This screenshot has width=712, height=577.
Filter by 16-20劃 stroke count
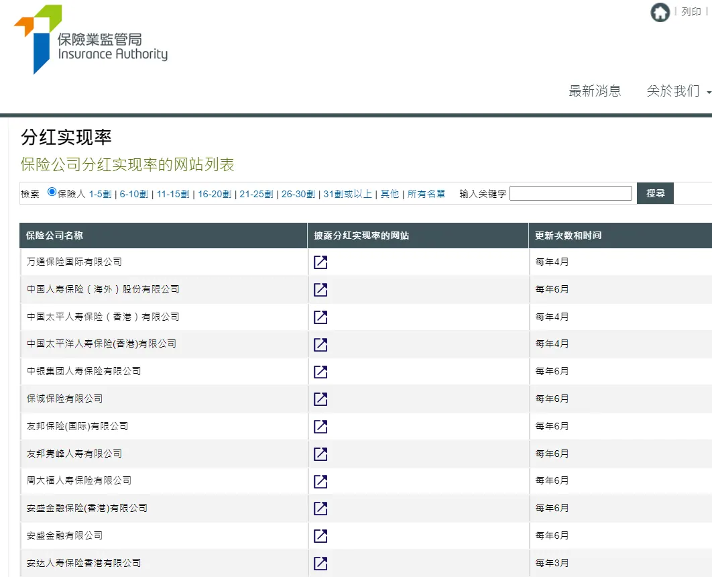coord(215,194)
